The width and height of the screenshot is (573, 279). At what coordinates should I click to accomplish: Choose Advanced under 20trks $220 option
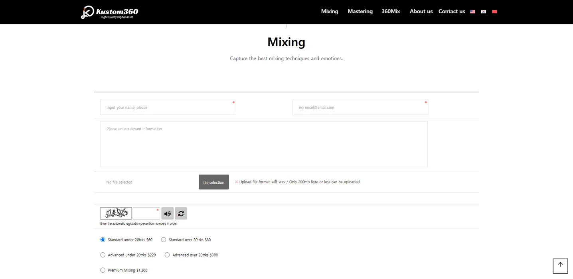coord(103,255)
